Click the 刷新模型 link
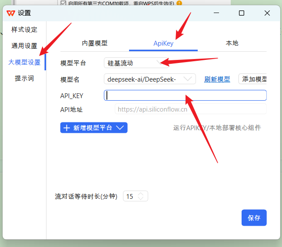Image resolution: width=282 pixels, height=247 pixels. (x=217, y=79)
